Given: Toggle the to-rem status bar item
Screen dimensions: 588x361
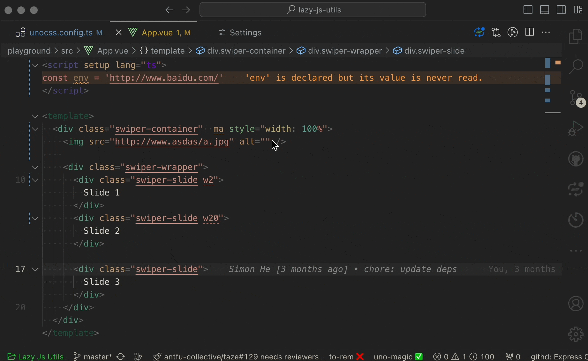Looking at the screenshot, I should coord(346,356).
